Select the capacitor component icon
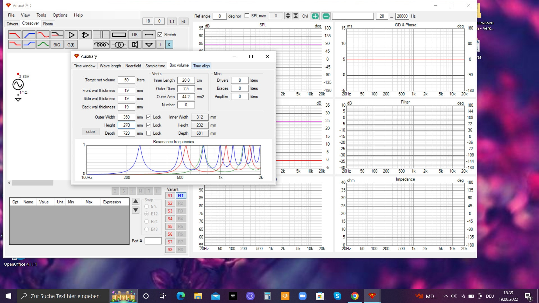This screenshot has width=539, height=303. point(101,35)
